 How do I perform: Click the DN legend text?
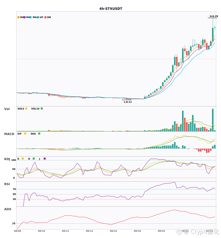(x=49, y=17)
